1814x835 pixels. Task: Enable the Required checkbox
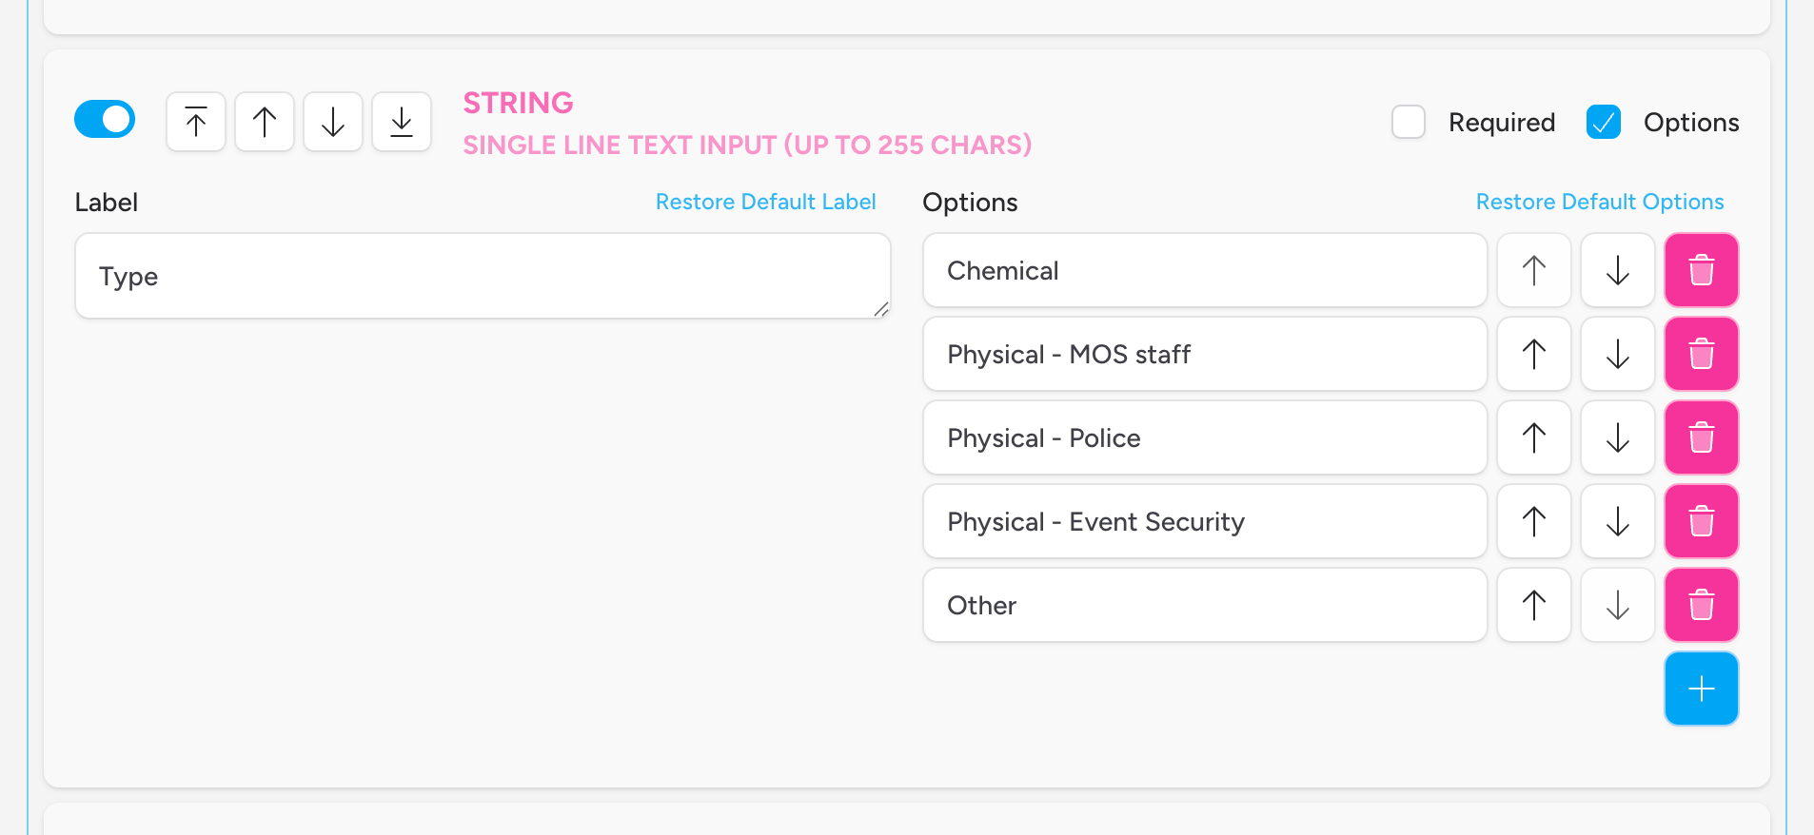[x=1409, y=122]
